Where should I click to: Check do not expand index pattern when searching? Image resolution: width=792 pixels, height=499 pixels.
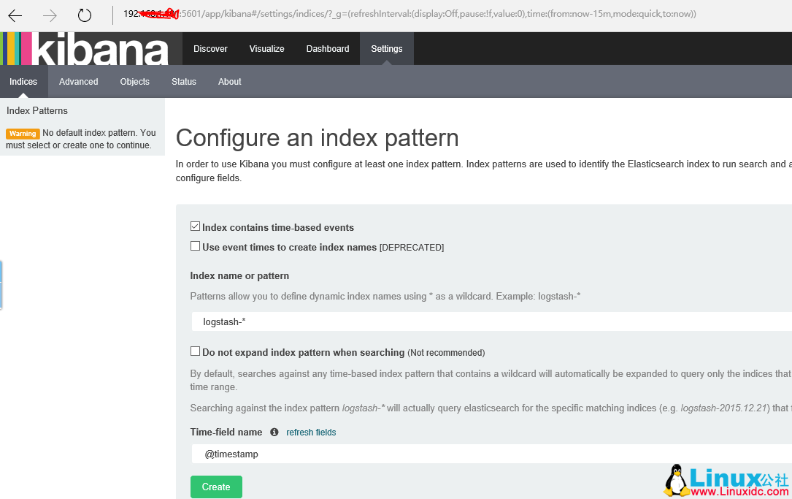tap(195, 351)
